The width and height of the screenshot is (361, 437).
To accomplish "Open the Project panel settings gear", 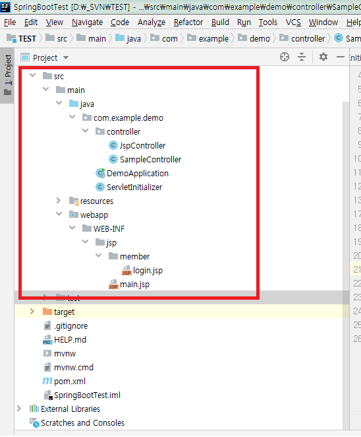I will pyautogui.click(x=323, y=57).
